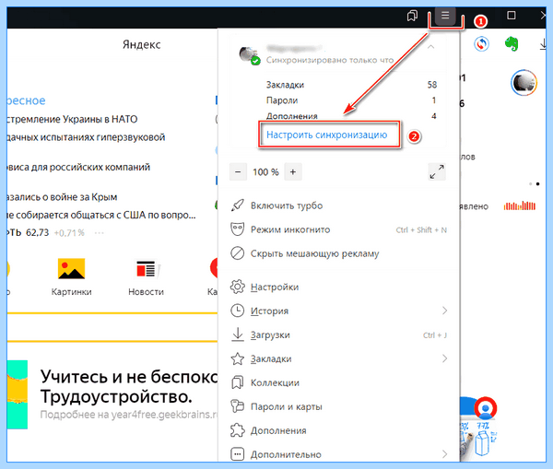Open the browser hamburger menu button

click(x=445, y=16)
